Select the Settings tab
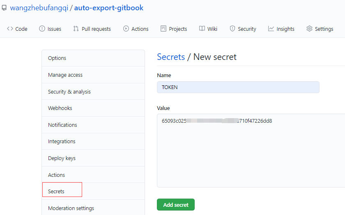Screen dimensions: 345x215 click(x=320, y=29)
